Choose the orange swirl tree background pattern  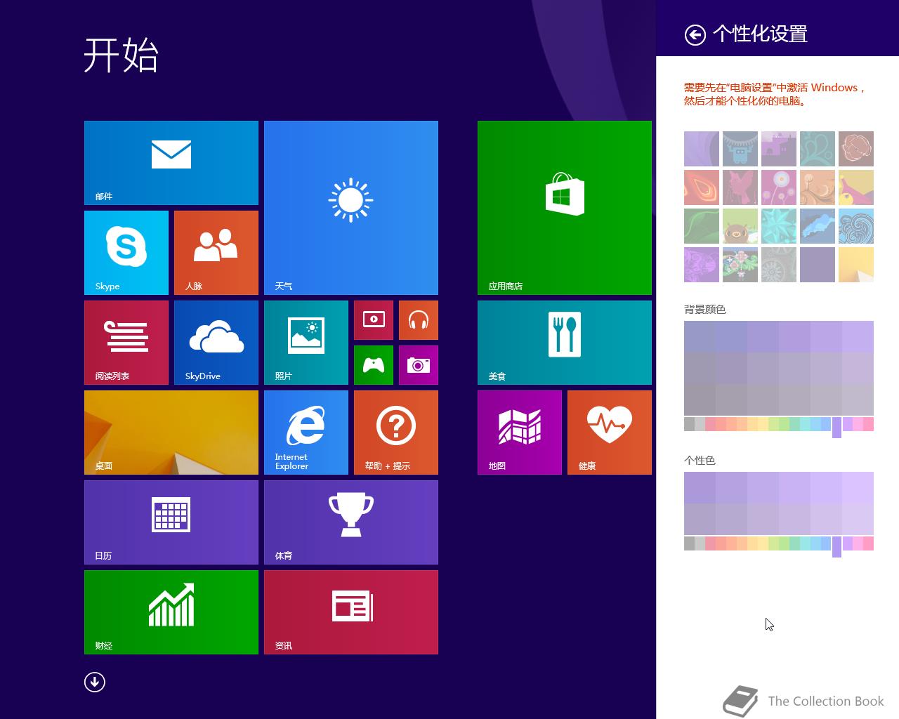click(x=818, y=187)
